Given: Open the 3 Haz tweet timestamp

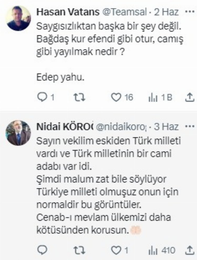Looking at the screenshot, I should [x=167, y=127].
